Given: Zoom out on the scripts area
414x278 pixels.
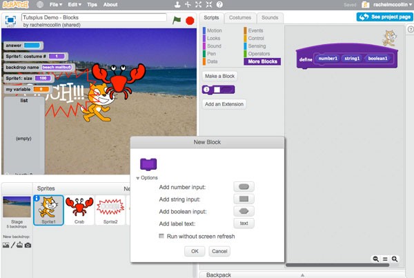Looking at the screenshot, I should click(x=376, y=259).
